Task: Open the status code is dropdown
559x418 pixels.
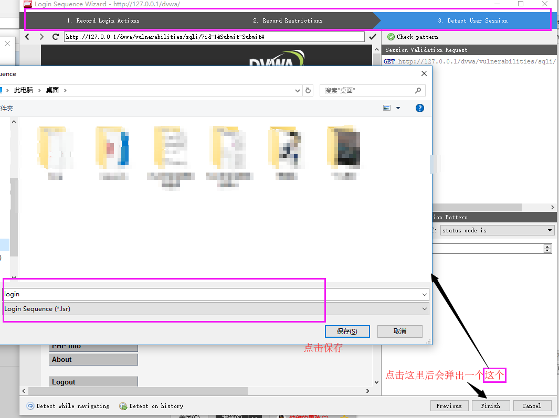Action: click(551, 230)
